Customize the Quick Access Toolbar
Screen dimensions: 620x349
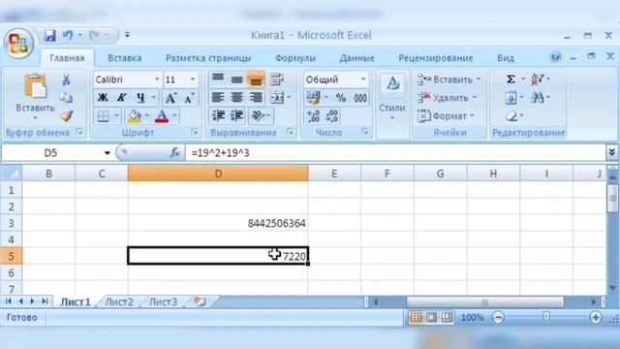[127, 35]
